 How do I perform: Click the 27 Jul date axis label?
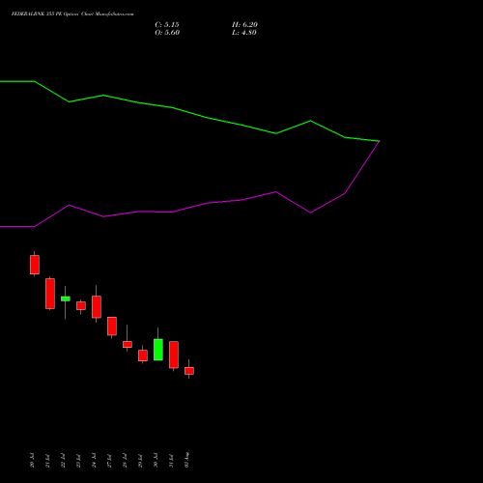109,461
